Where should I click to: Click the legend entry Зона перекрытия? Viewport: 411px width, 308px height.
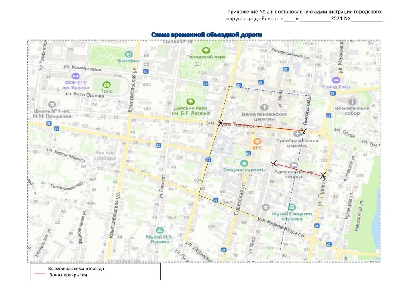(68, 275)
